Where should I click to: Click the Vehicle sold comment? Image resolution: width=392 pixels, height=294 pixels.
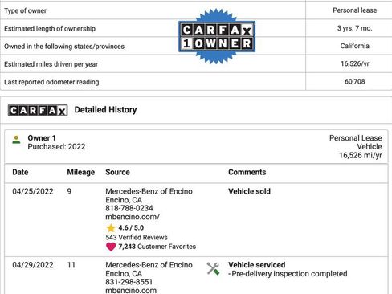(249, 191)
